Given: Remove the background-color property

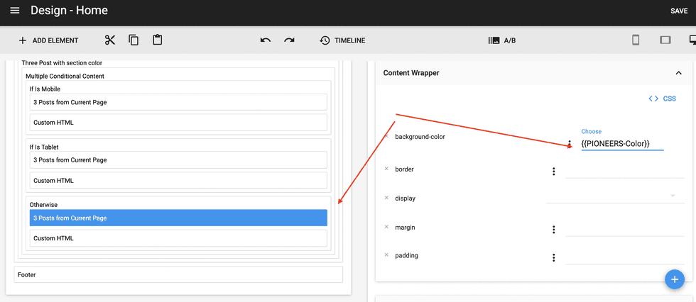Looking at the screenshot, I should 386,136.
